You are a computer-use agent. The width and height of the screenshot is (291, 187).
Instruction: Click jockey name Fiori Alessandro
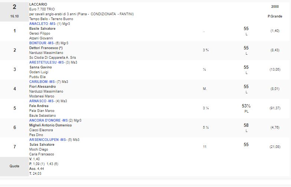pyautogui.click(x=42, y=87)
